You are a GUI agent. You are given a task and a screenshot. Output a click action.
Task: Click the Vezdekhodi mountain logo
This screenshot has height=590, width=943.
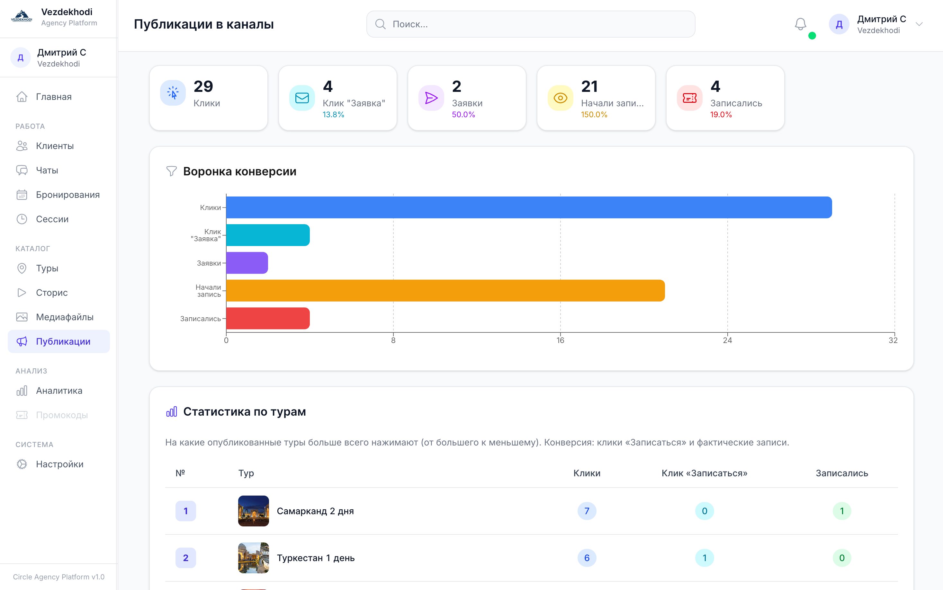pyautogui.click(x=22, y=16)
